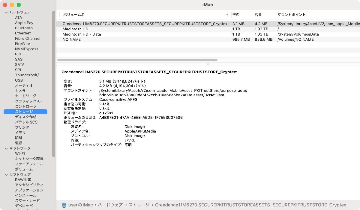Select インストール in the sidebar

pyautogui.click(x=25, y=195)
